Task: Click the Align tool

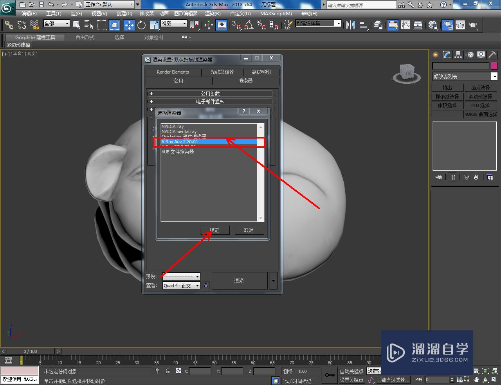Action: click(364, 25)
